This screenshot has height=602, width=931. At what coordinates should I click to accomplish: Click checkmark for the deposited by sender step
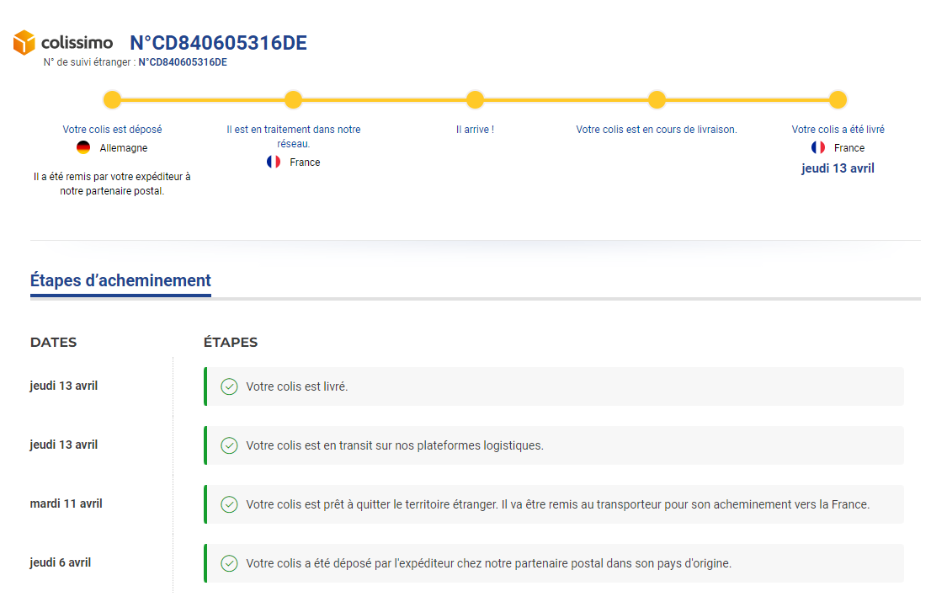tap(229, 563)
